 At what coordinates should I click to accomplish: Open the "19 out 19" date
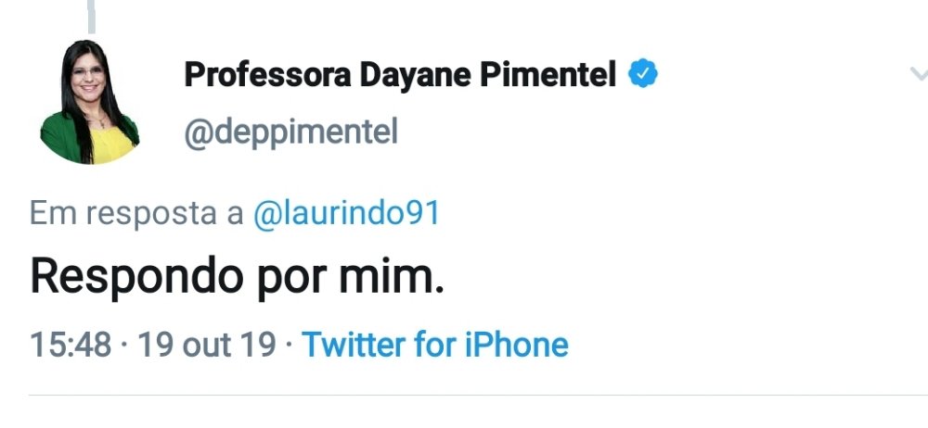[206, 345]
